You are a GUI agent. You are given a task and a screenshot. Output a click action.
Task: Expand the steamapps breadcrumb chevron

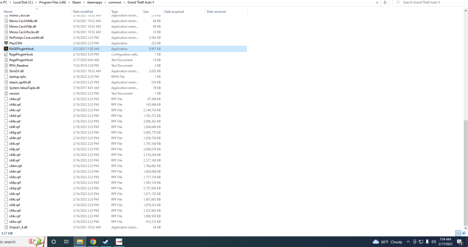coord(105,2)
